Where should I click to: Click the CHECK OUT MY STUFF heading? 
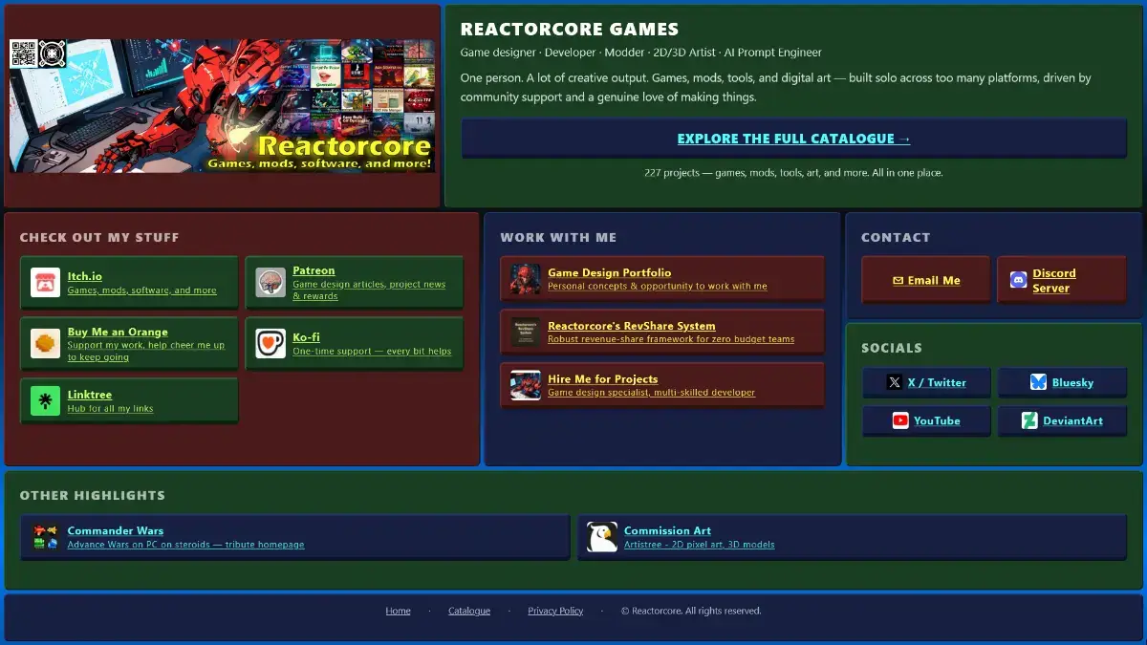(99, 238)
